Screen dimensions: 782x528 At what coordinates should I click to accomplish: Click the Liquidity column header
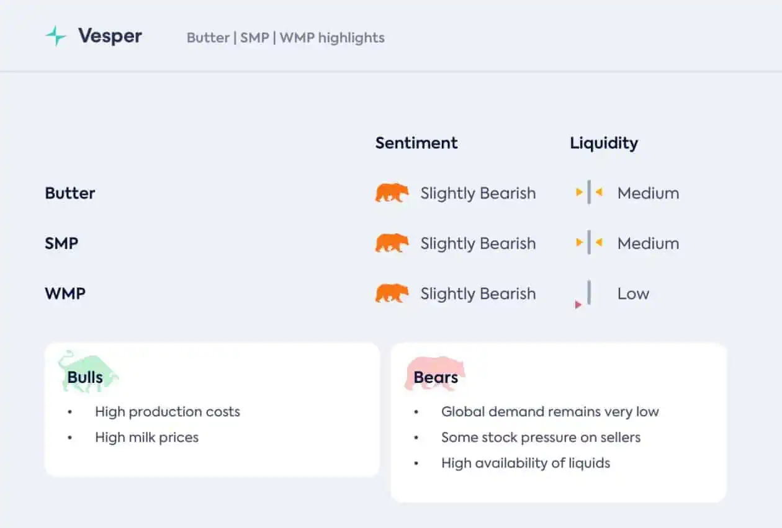604,143
